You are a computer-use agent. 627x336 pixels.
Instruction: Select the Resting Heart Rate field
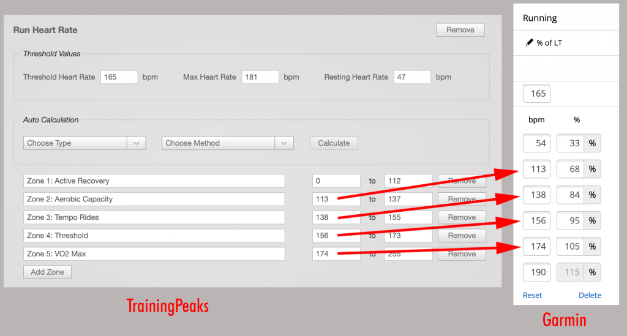coord(412,77)
